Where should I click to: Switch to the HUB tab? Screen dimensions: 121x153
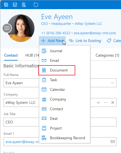(x=32, y=56)
